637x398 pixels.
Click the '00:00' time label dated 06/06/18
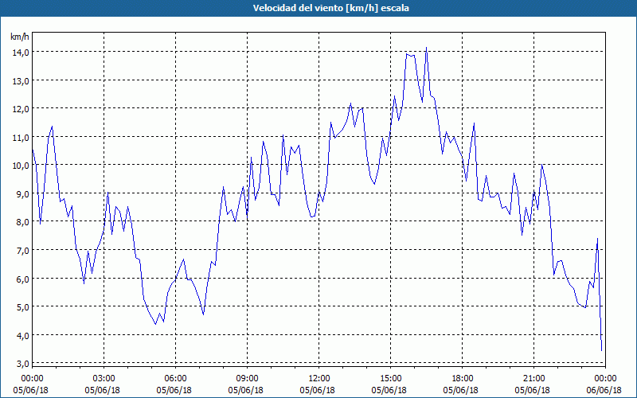[605, 379]
